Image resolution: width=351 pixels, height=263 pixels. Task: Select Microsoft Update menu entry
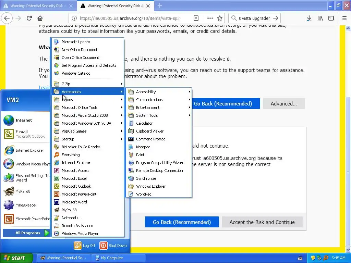[88, 41]
